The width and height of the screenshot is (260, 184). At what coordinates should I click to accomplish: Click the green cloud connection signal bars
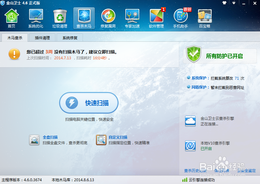pos(184,180)
